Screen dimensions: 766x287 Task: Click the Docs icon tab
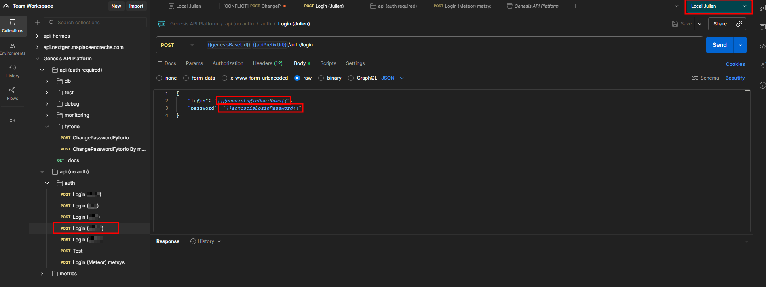167,63
